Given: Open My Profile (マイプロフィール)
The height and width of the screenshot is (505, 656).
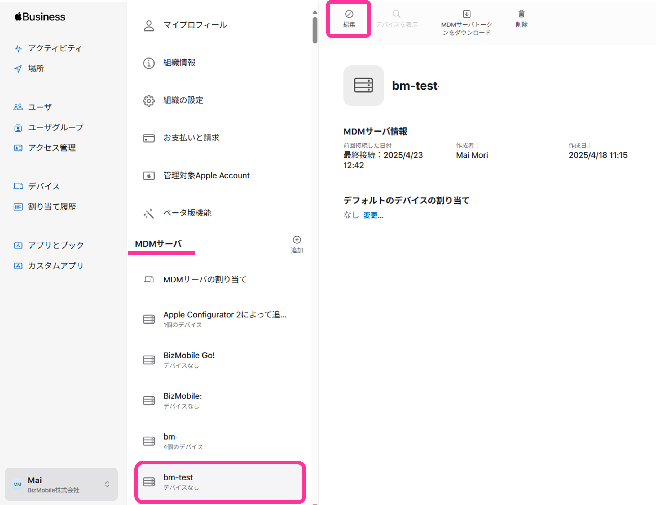Looking at the screenshot, I should 195,25.
